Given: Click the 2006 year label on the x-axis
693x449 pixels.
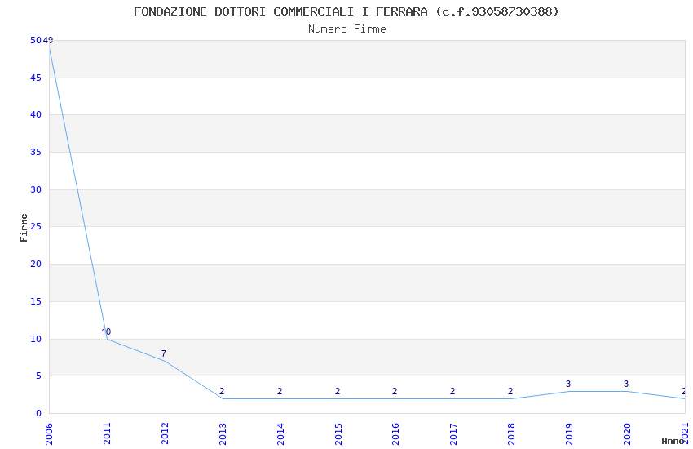Looking at the screenshot, I should 49,433.
